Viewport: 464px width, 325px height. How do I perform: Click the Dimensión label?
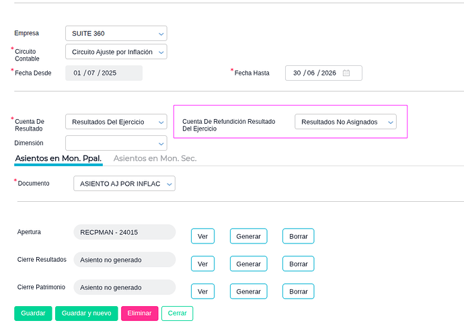(29, 143)
